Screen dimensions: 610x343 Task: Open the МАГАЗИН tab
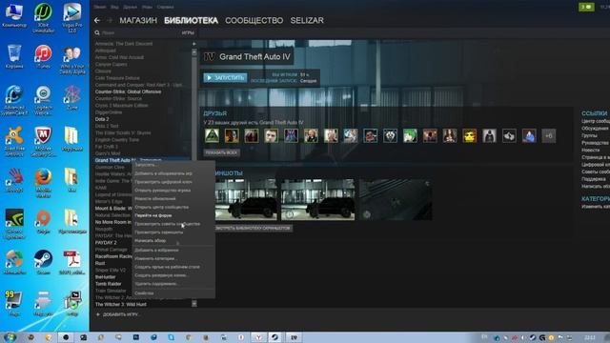pos(138,21)
